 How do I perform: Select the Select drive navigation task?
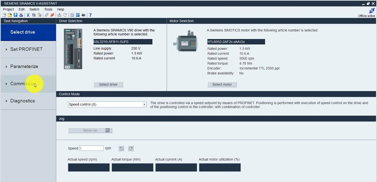pyautogui.click(x=28, y=32)
